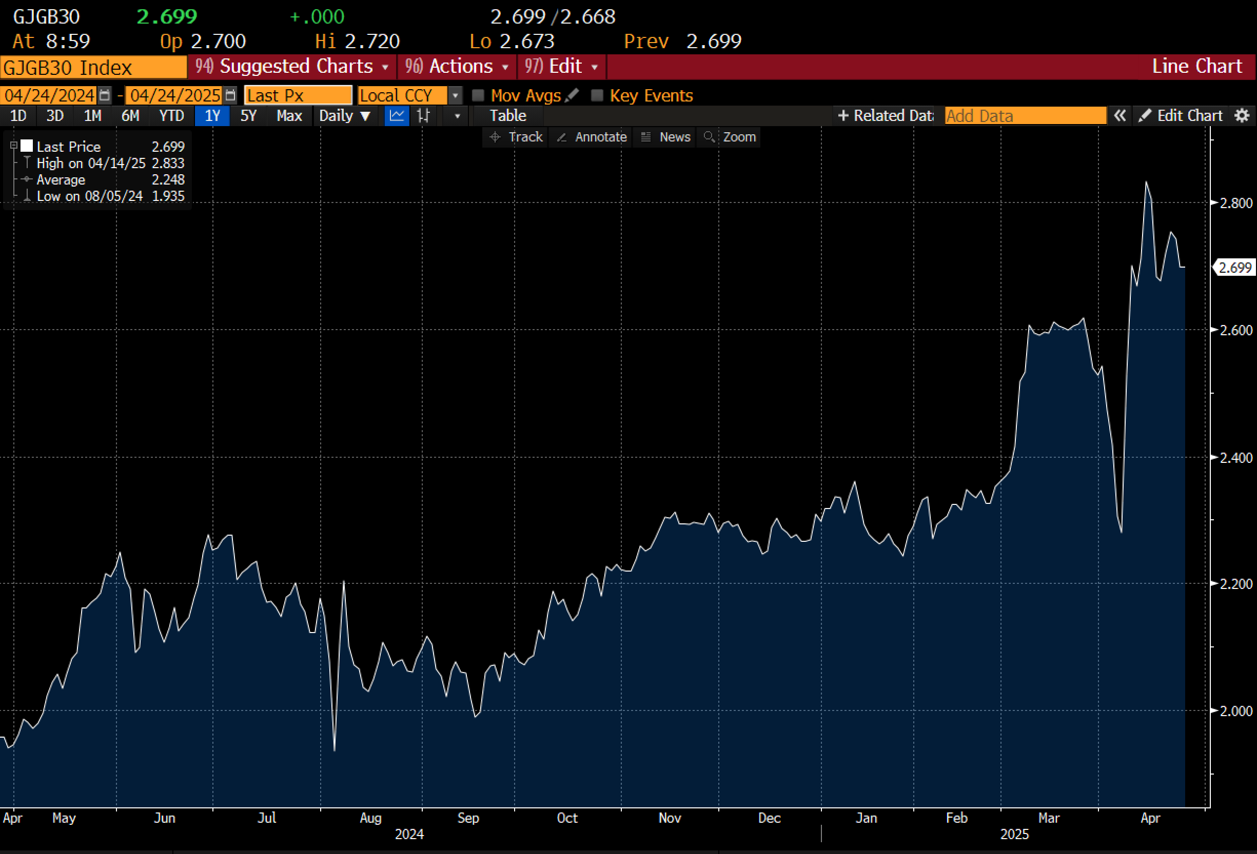Click the Last Px field box
Viewport: 1257px width, 854px height.
pyautogui.click(x=299, y=95)
